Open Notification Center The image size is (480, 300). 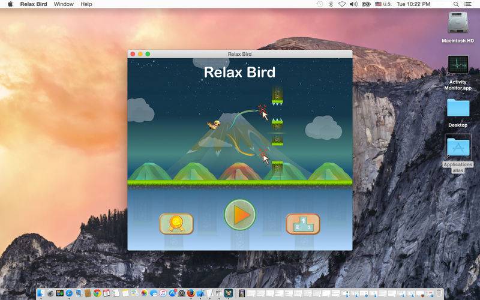[468, 4]
